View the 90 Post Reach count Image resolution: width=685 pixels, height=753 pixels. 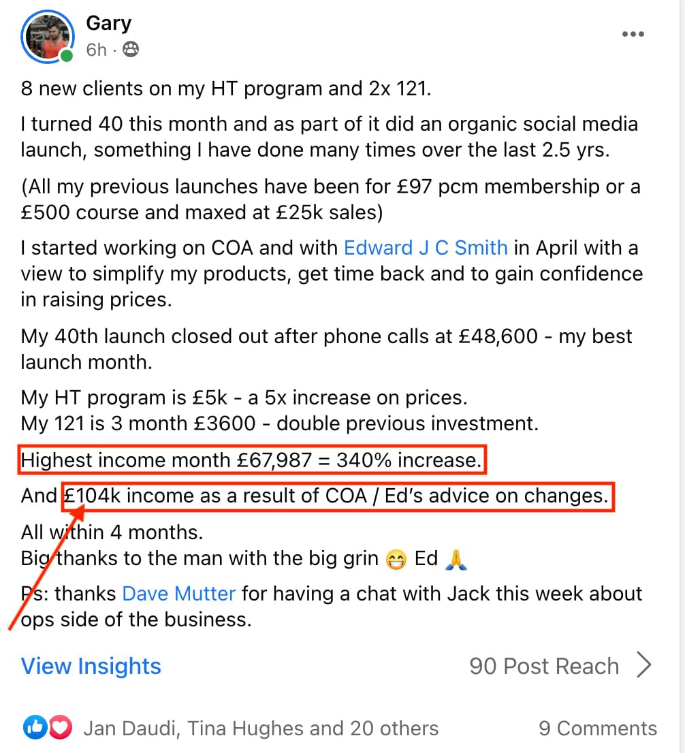tap(543, 666)
